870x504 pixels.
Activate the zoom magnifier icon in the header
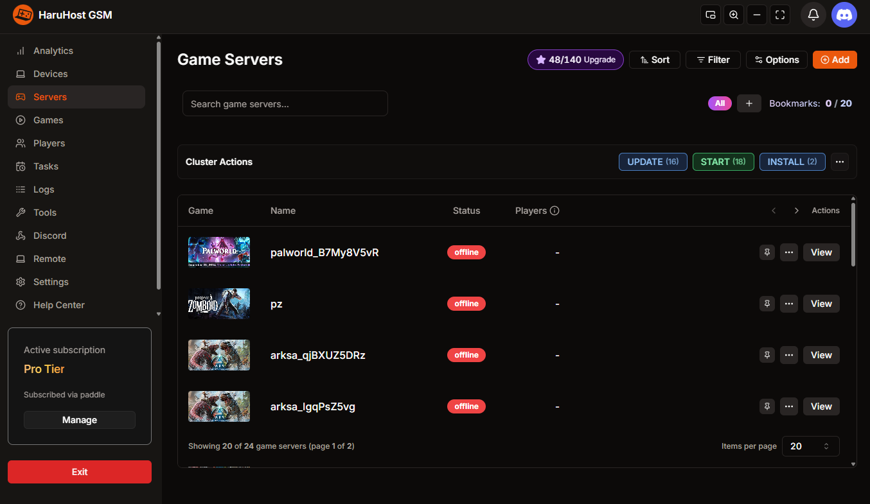click(x=733, y=14)
